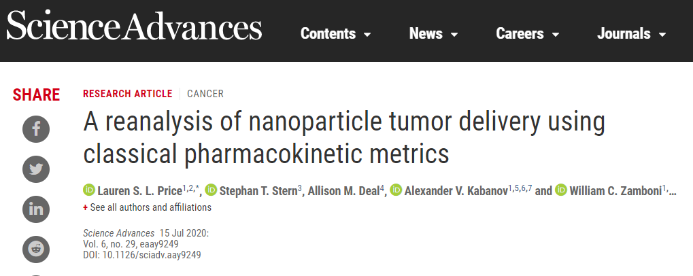Open the Contents menu label
Image resolution: width=693 pixels, height=276 pixels.
[328, 33]
